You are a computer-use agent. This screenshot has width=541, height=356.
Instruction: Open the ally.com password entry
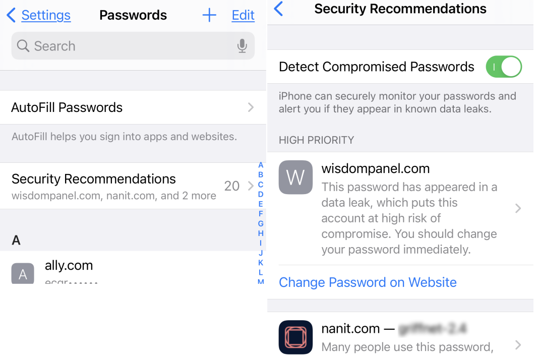(x=133, y=268)
